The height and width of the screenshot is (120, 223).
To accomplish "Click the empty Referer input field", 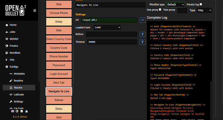I will pos(111,34).
